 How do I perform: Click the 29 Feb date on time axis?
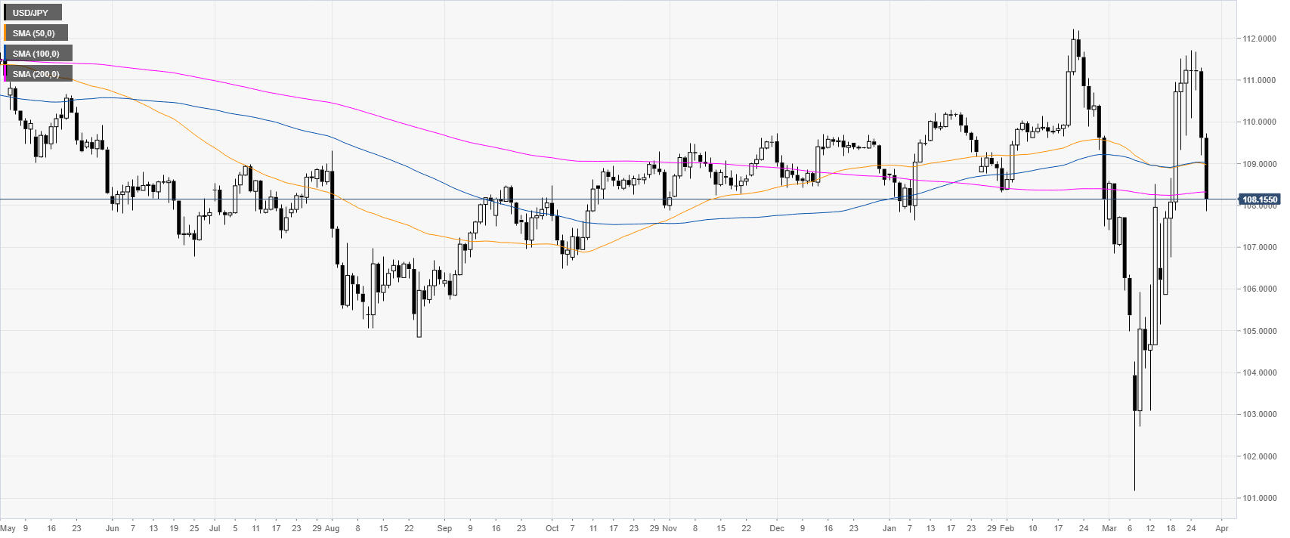[1001, 528]
